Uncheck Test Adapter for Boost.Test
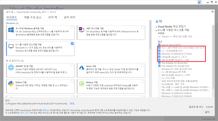 click(x=159, y=63)
